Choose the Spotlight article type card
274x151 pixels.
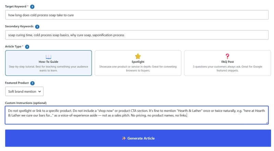point(138,63)
